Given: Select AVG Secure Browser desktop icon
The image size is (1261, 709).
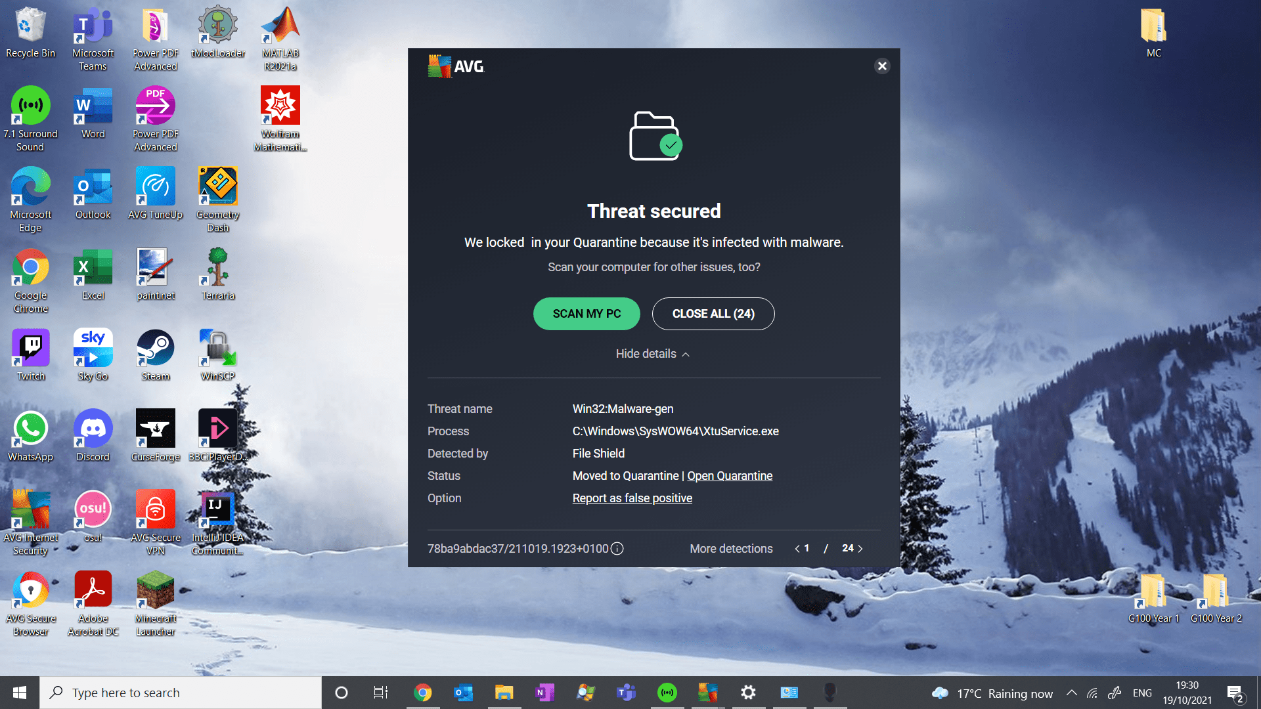Looking at the screenshot, I should (x=30, y=604).
